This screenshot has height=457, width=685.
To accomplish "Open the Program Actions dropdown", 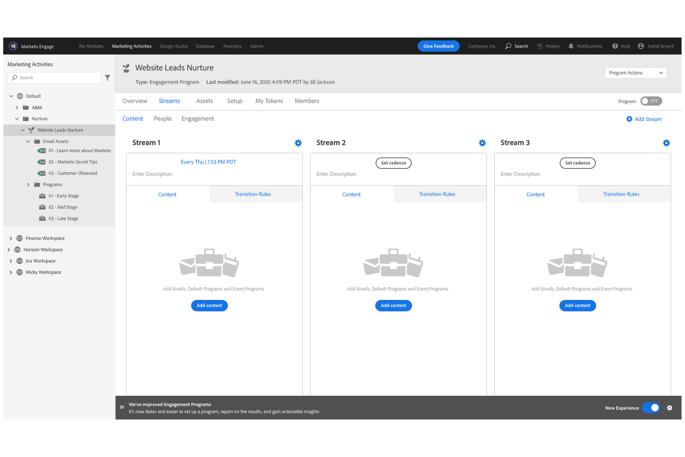I will (x=636, y=73).
